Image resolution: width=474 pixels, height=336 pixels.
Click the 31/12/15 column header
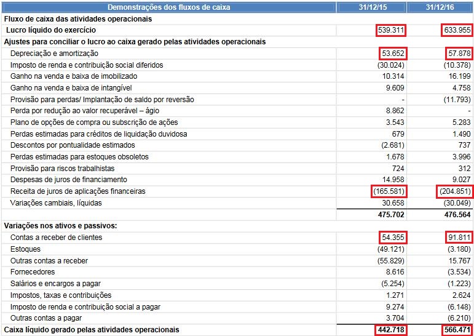click(371, 7)
